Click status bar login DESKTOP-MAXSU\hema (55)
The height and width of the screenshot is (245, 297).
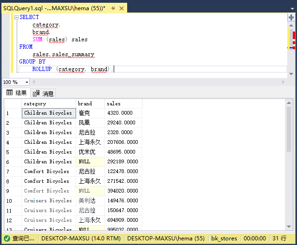pyautogui.click(x=166, y=239)
